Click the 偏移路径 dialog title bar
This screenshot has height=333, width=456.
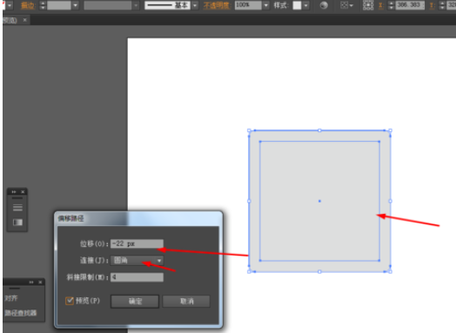138,218
